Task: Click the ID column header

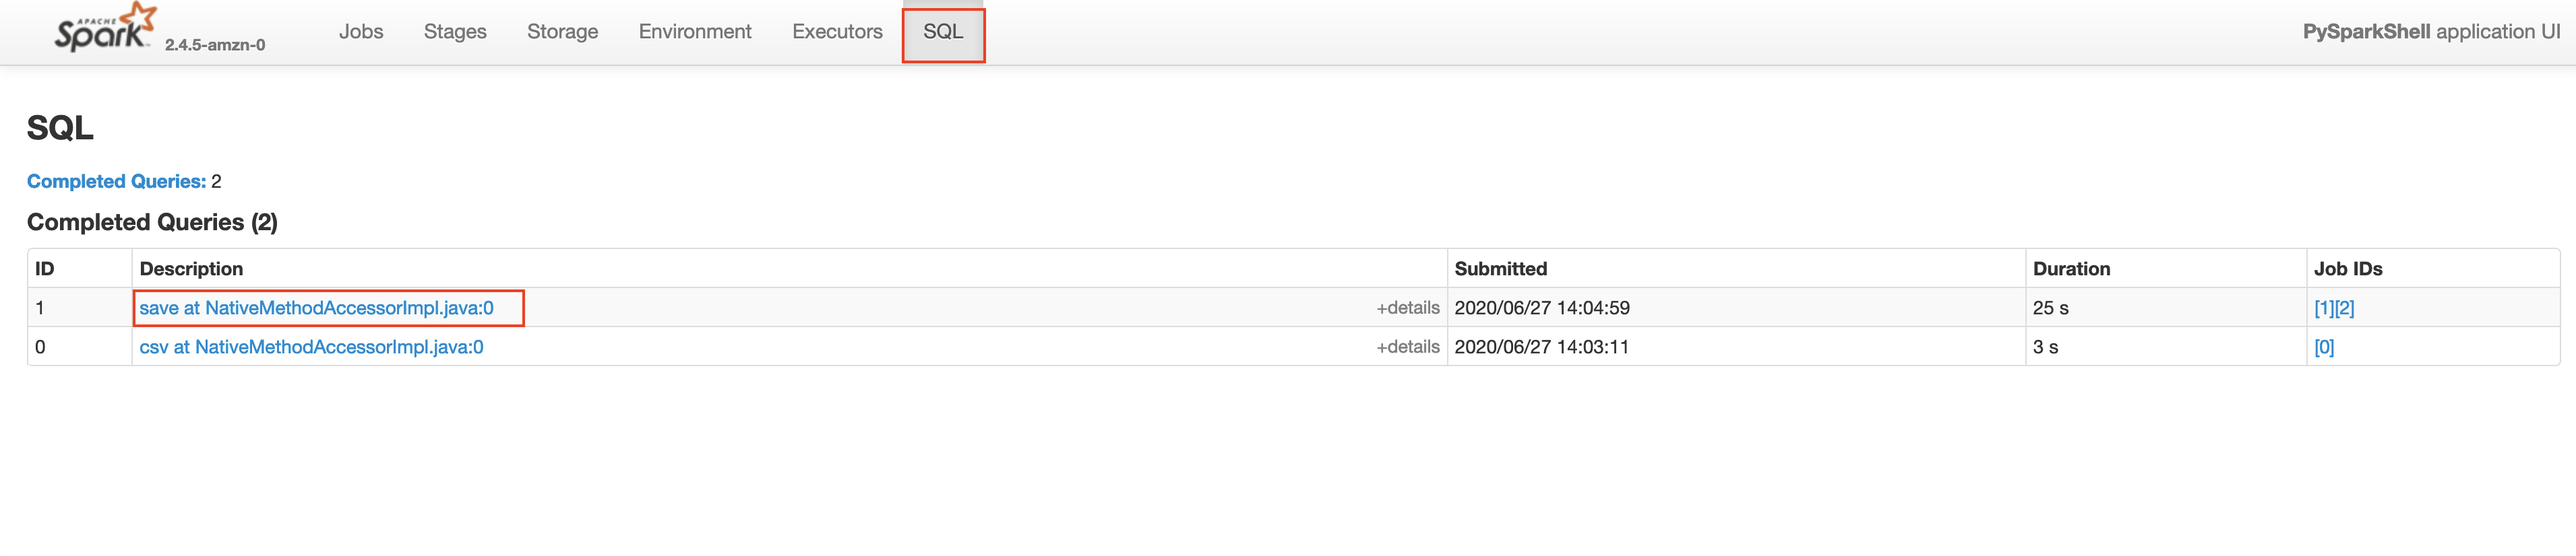Action: coord(45,269)
